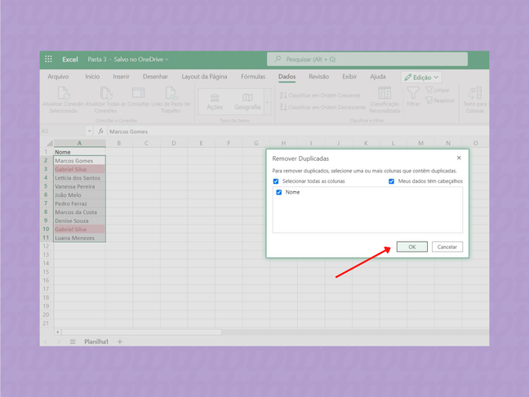Image resolution: width=529 pixels, height=397 pixels.
Task: Sort with Classificar em Ordem Crescente
Action: [320, 96]
